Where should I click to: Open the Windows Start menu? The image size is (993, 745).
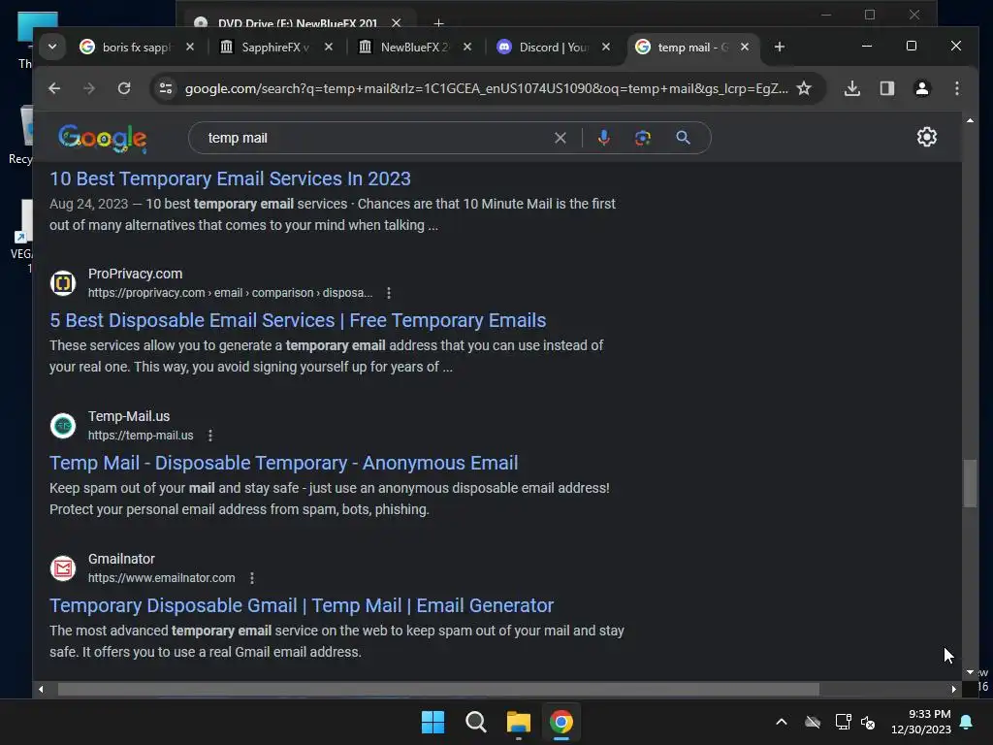click(433, 722)
